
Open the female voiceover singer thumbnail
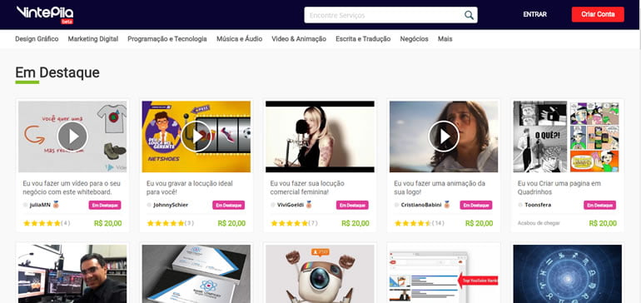click(320, 137)
